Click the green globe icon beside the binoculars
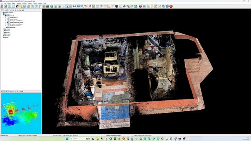 6,6
